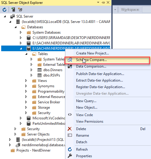This screenshot has width=151, height=159.
Task: Click the ProjectsV13 server icon
Action: (18, 140)
